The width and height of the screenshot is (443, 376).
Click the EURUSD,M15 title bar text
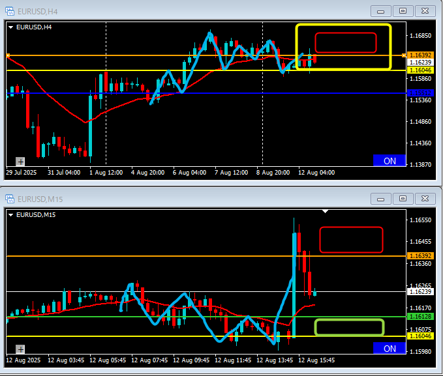pos(40,199)
